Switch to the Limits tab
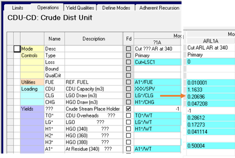This screenshot has width=235, height=158. point(18,8)
